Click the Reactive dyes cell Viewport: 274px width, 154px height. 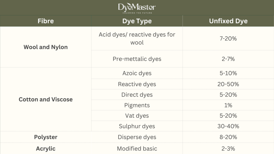137,84
